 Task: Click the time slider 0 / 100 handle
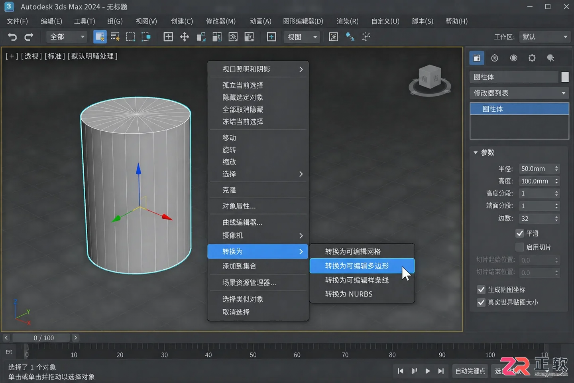pyautogui.click(x=41, y=338)
